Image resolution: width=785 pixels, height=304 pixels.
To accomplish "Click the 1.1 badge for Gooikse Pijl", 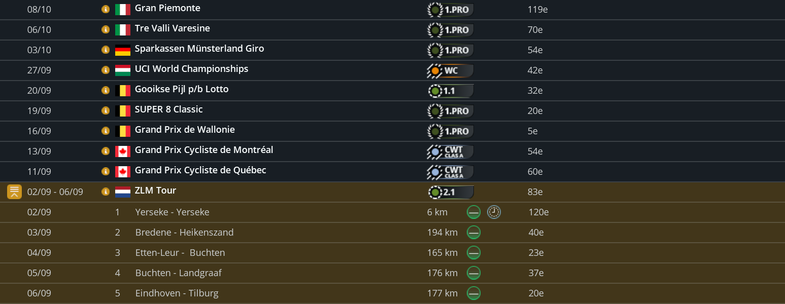I will 450,91.
